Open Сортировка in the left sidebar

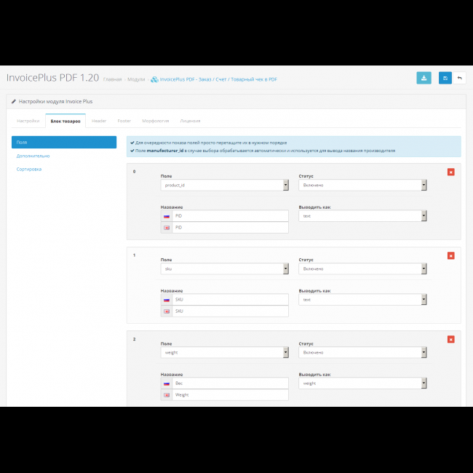(x=29, y=169)
